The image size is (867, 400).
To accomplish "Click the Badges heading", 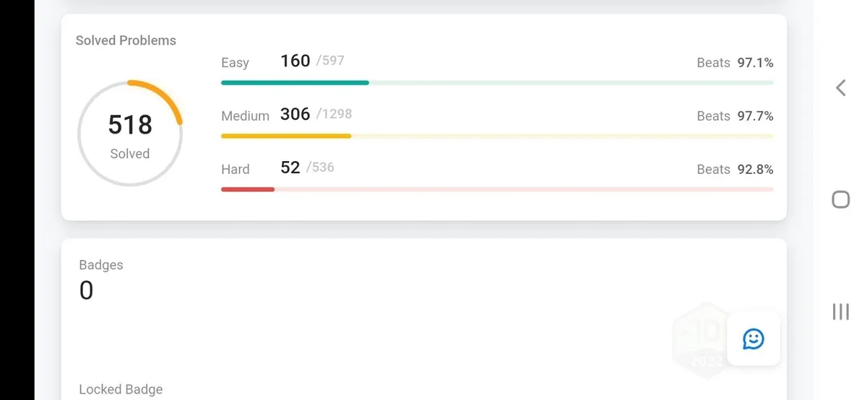I will click(x=101, y=265).
